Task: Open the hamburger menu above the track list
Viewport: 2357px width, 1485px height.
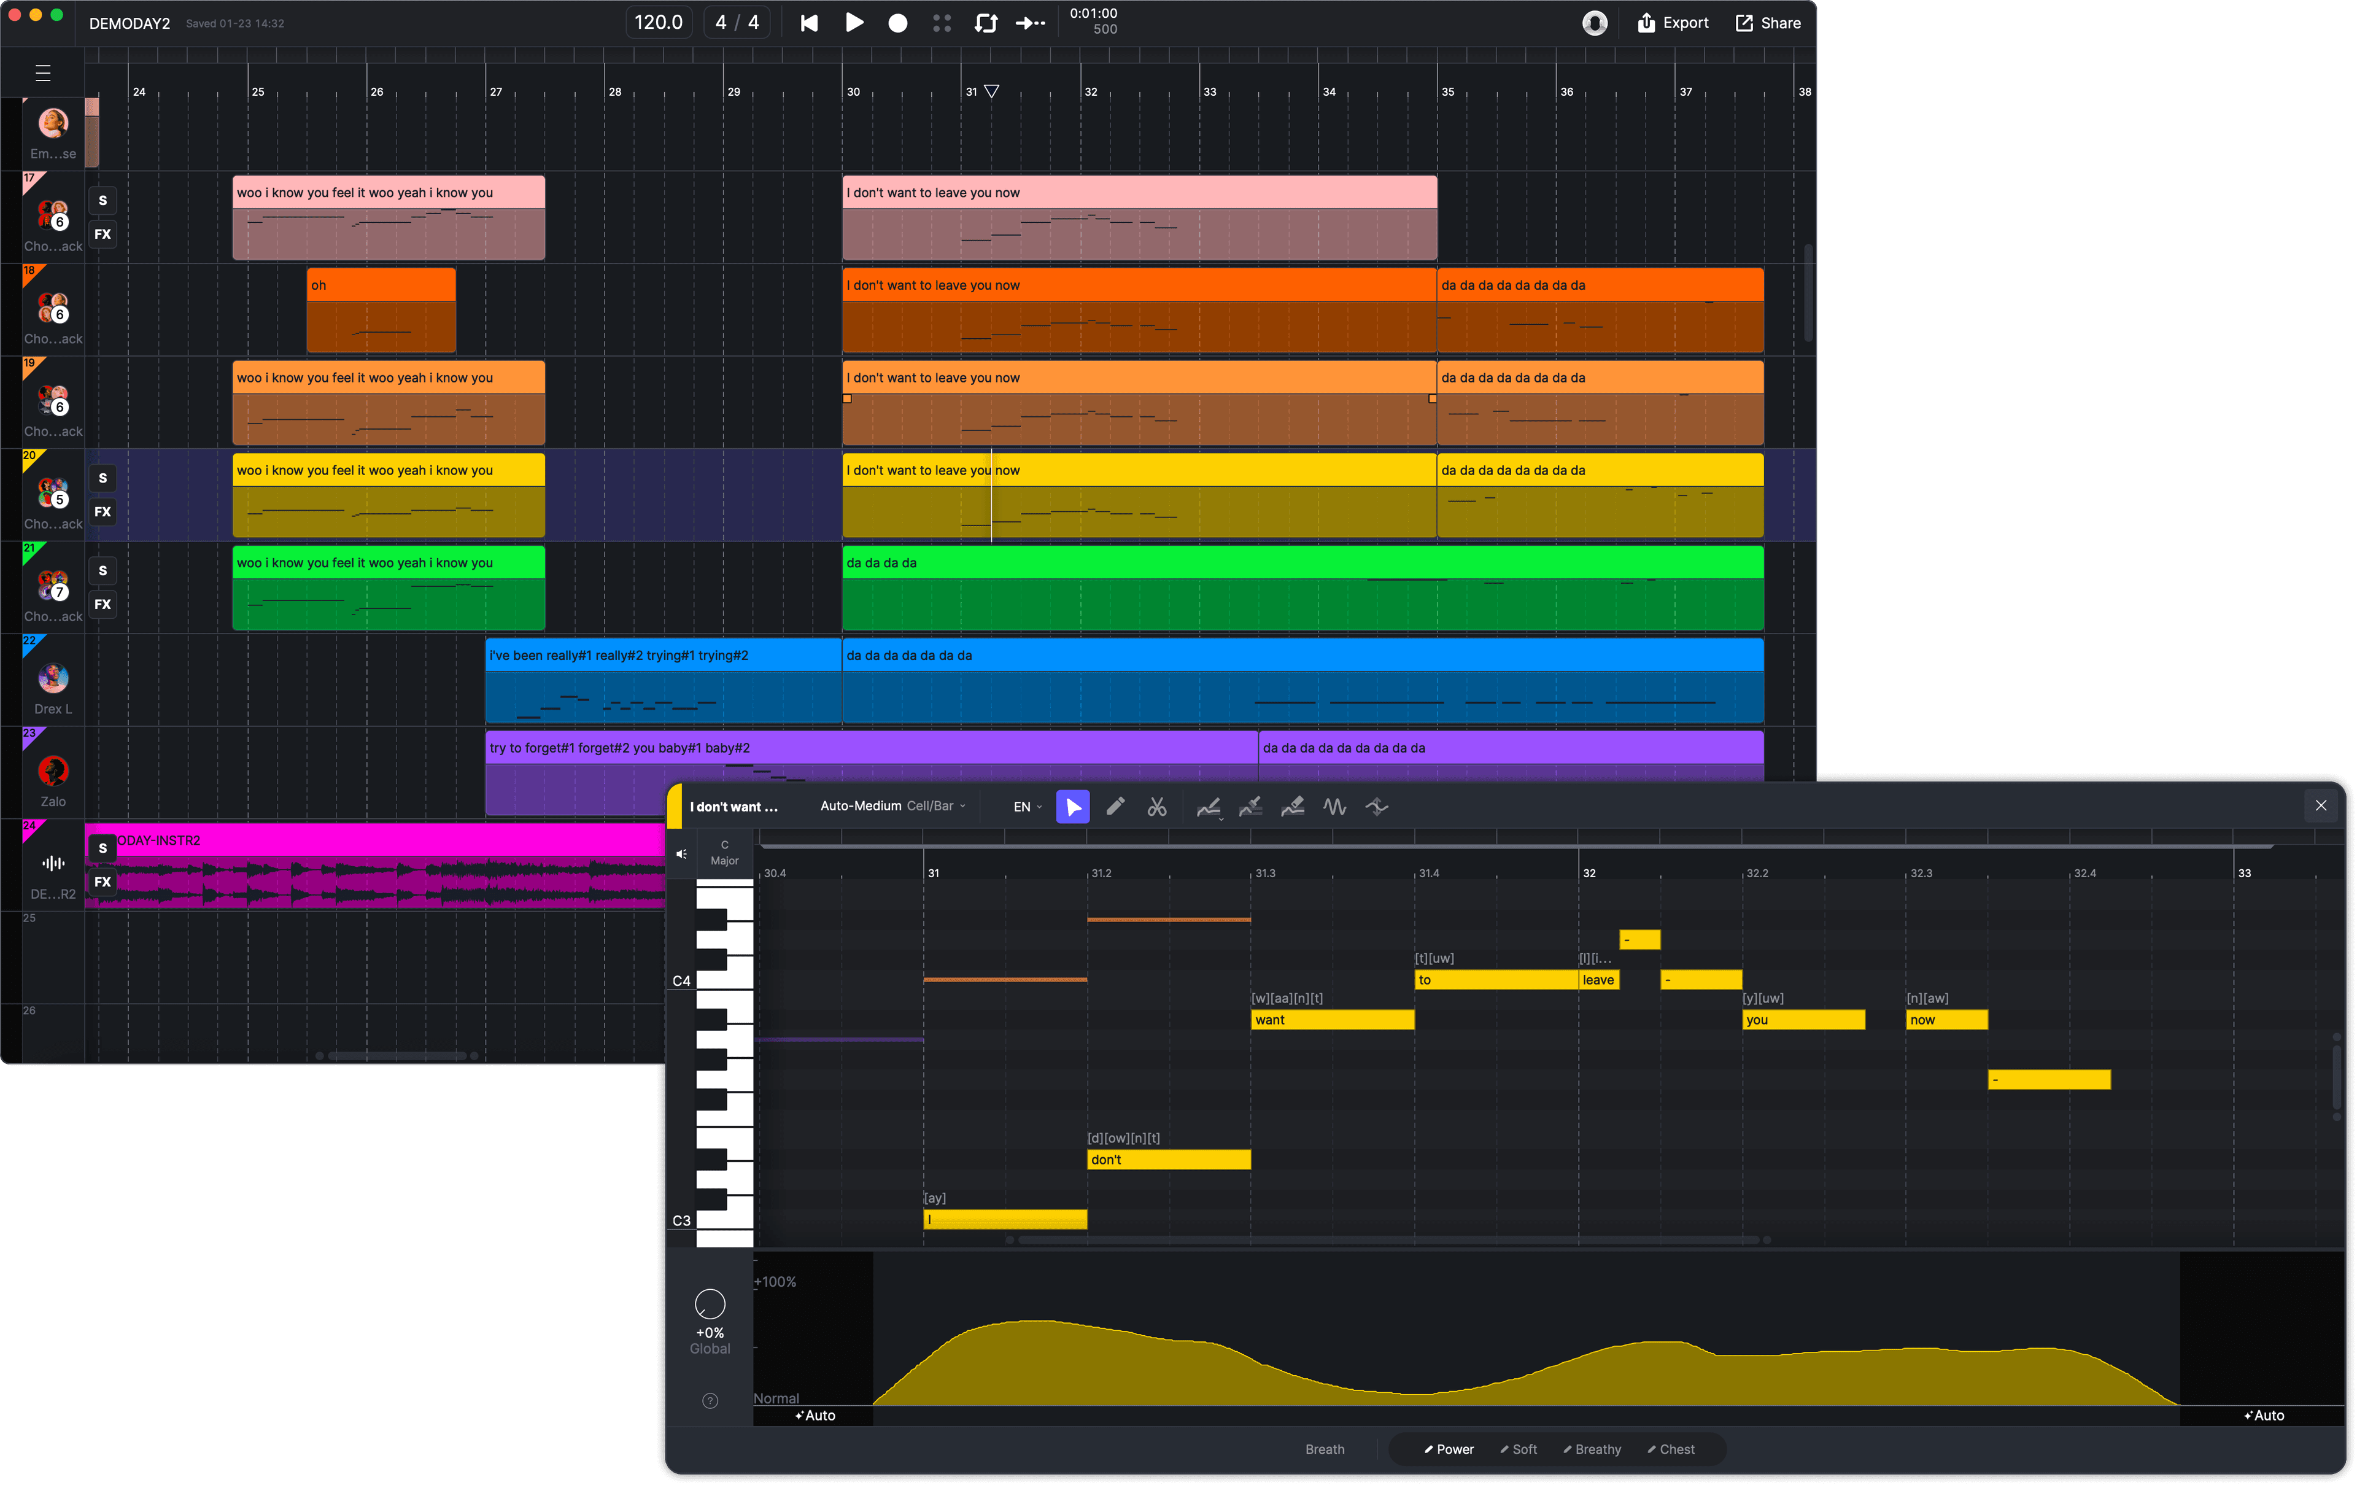Action: tap(43, 72)
